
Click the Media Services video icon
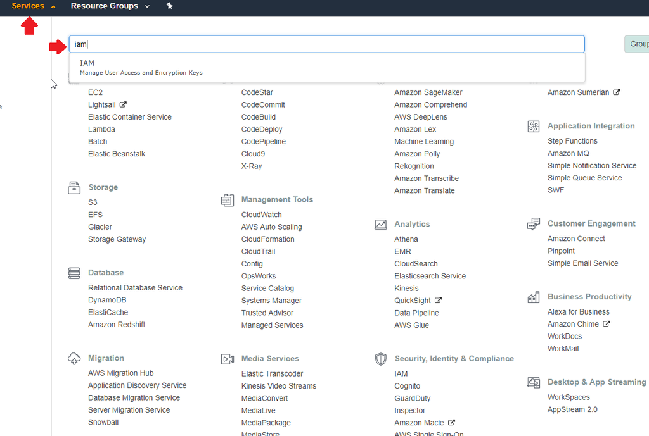pyautogui.click(x=228, y=359)
